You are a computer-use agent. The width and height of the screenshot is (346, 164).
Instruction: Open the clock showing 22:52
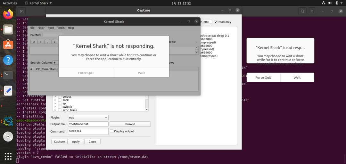[181, 3]
